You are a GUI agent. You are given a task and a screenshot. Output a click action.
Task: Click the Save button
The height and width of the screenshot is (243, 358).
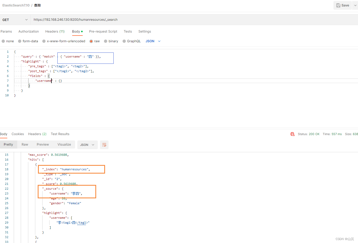tap(343, 5)
